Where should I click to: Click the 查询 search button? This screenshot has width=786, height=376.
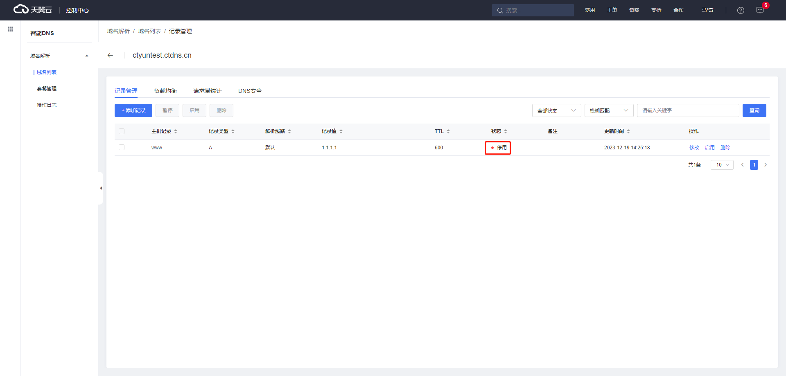click(x=754, y=110)
